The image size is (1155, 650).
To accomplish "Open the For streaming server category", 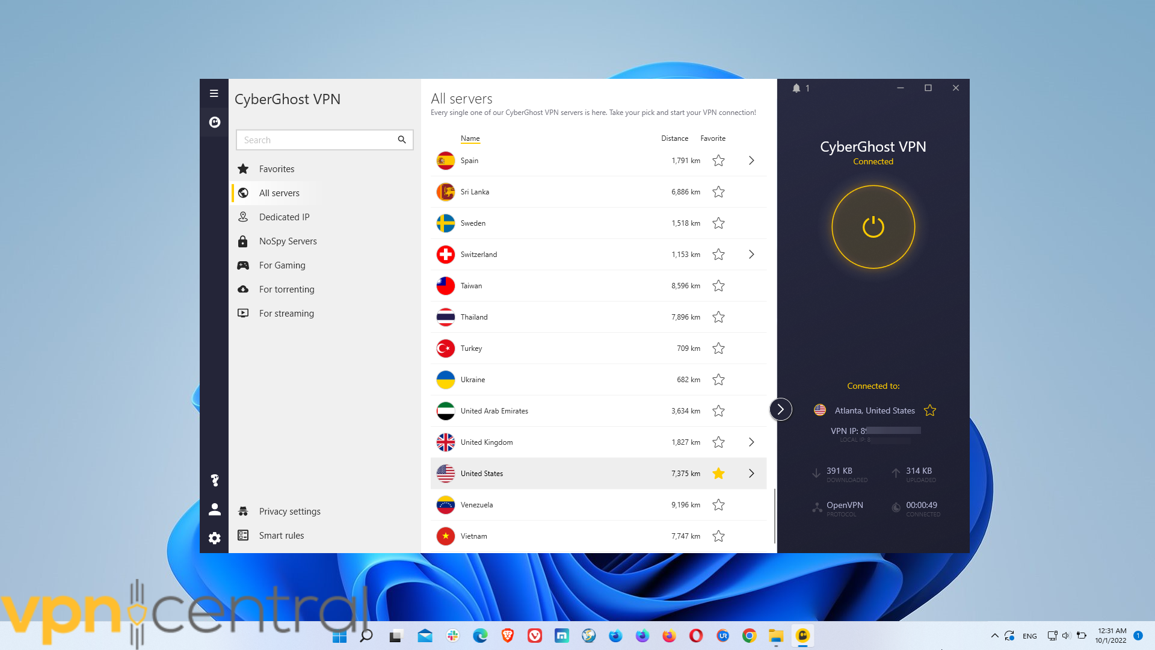I will (286, 314).
